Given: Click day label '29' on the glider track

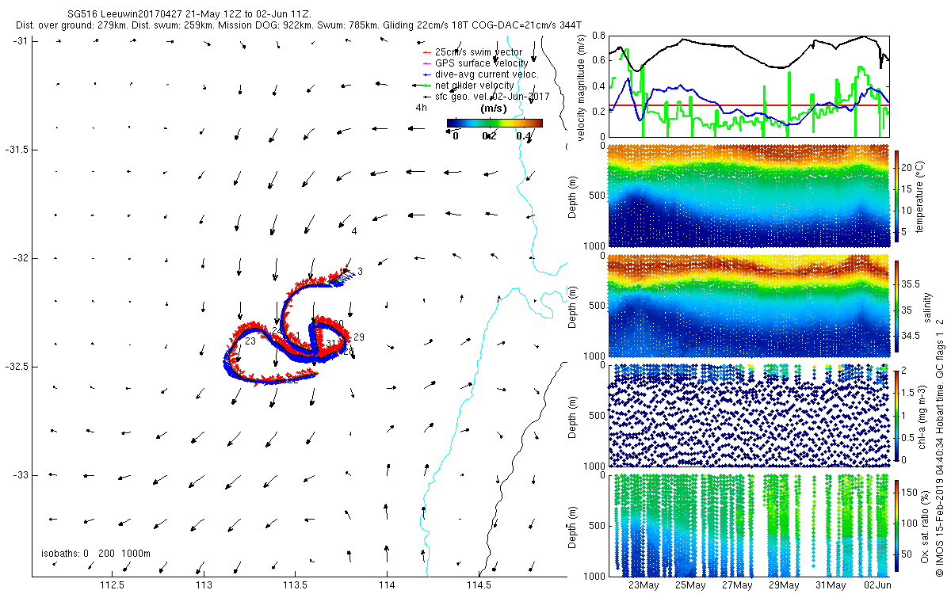Looking at the screenshot, I should pyautogui.click(x=358, y=337).
